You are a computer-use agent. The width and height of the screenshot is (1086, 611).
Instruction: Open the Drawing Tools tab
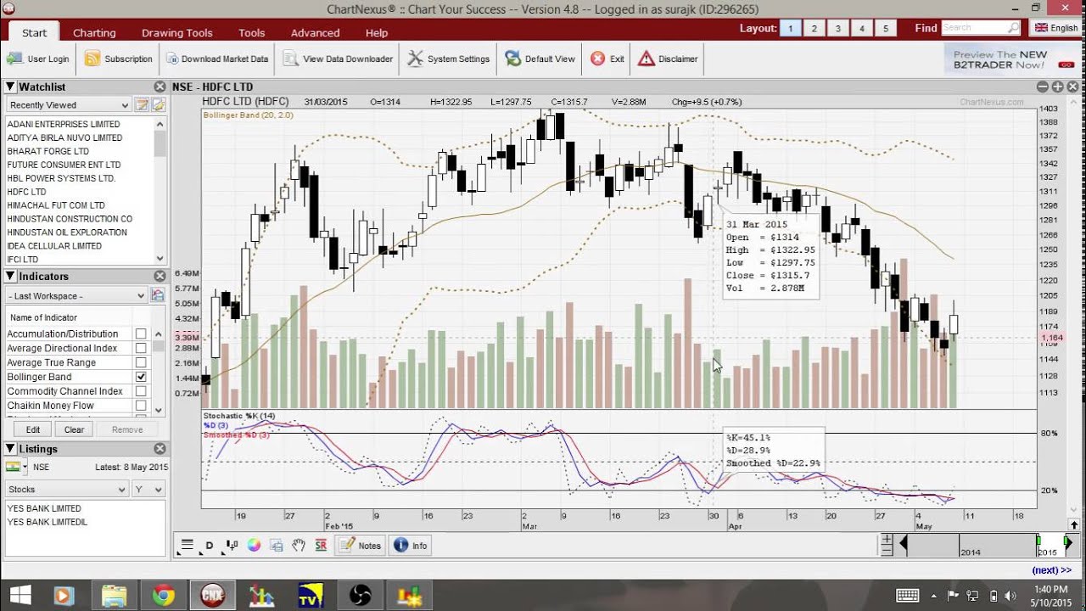[x=176, y=32]
